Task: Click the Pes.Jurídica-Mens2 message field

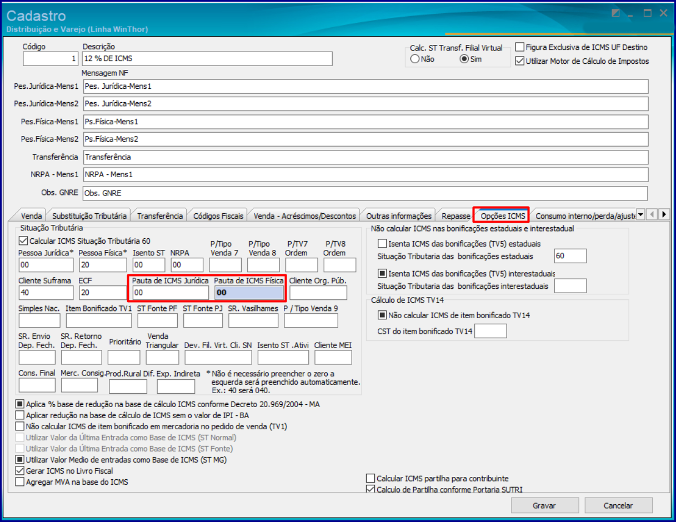Action: (365, 104)
